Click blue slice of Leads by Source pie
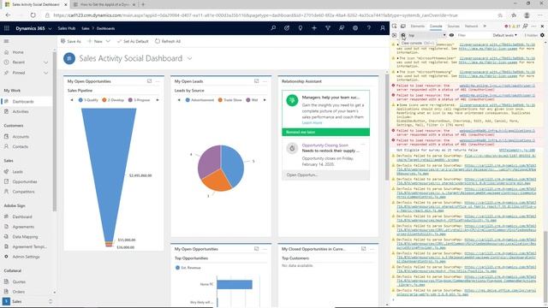Screen dimensions: 548x308 point(233,165)
